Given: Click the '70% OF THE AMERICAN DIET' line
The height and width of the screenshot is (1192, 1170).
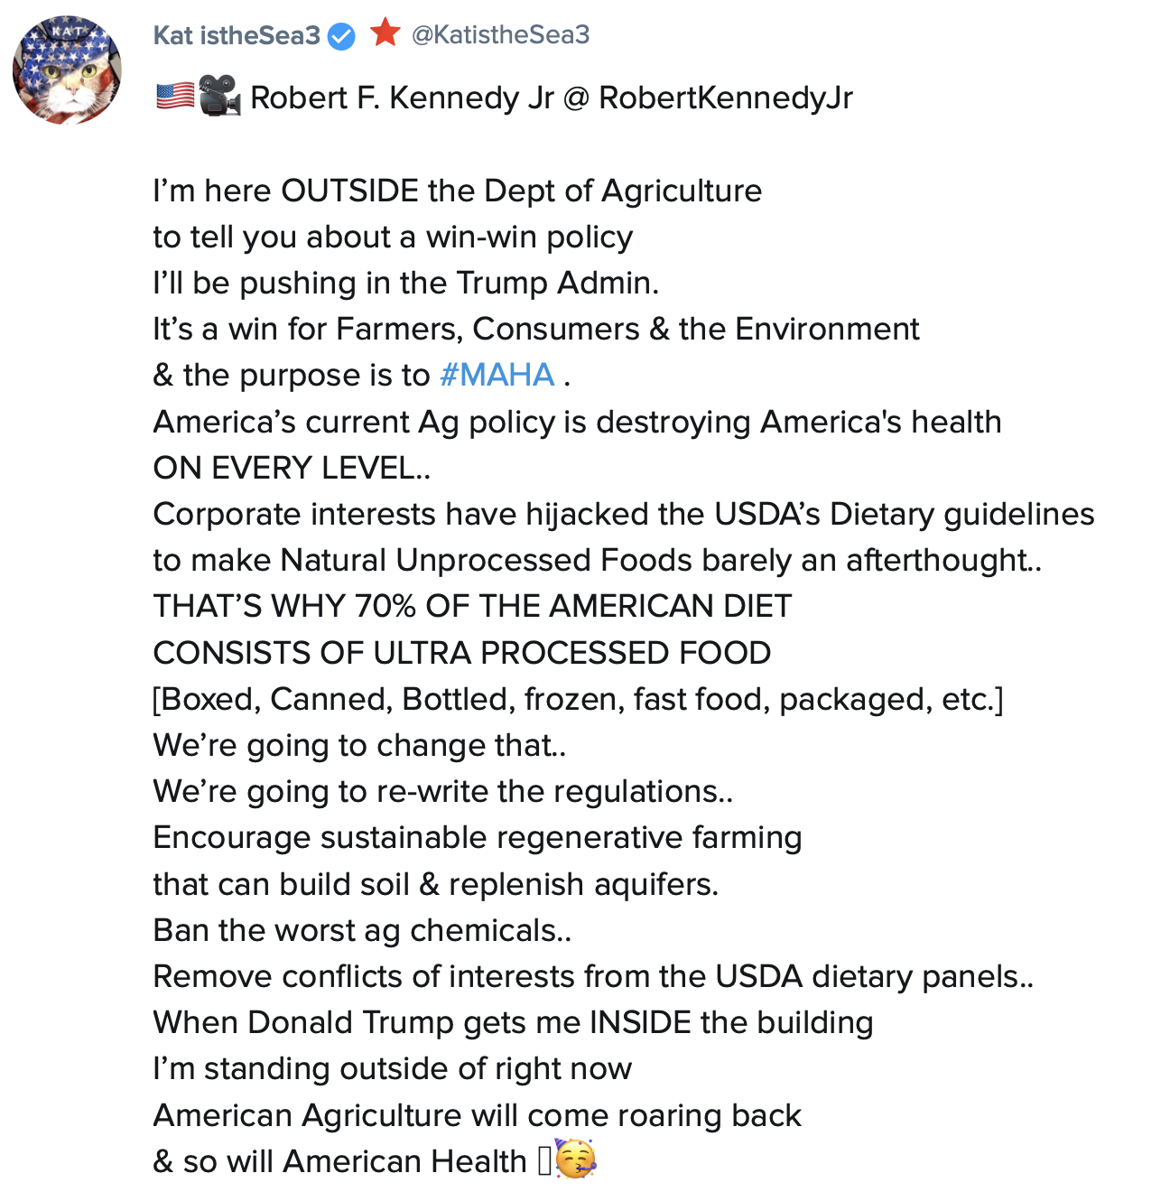Looking at the screenshot, I should tap(472, 606).
